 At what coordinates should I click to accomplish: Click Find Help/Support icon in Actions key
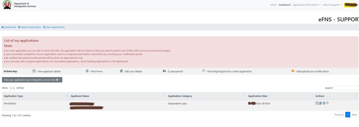pyautogui.click(x=204, y=71)
